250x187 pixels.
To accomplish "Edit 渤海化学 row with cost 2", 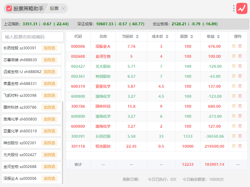I will tap(234, 126).
